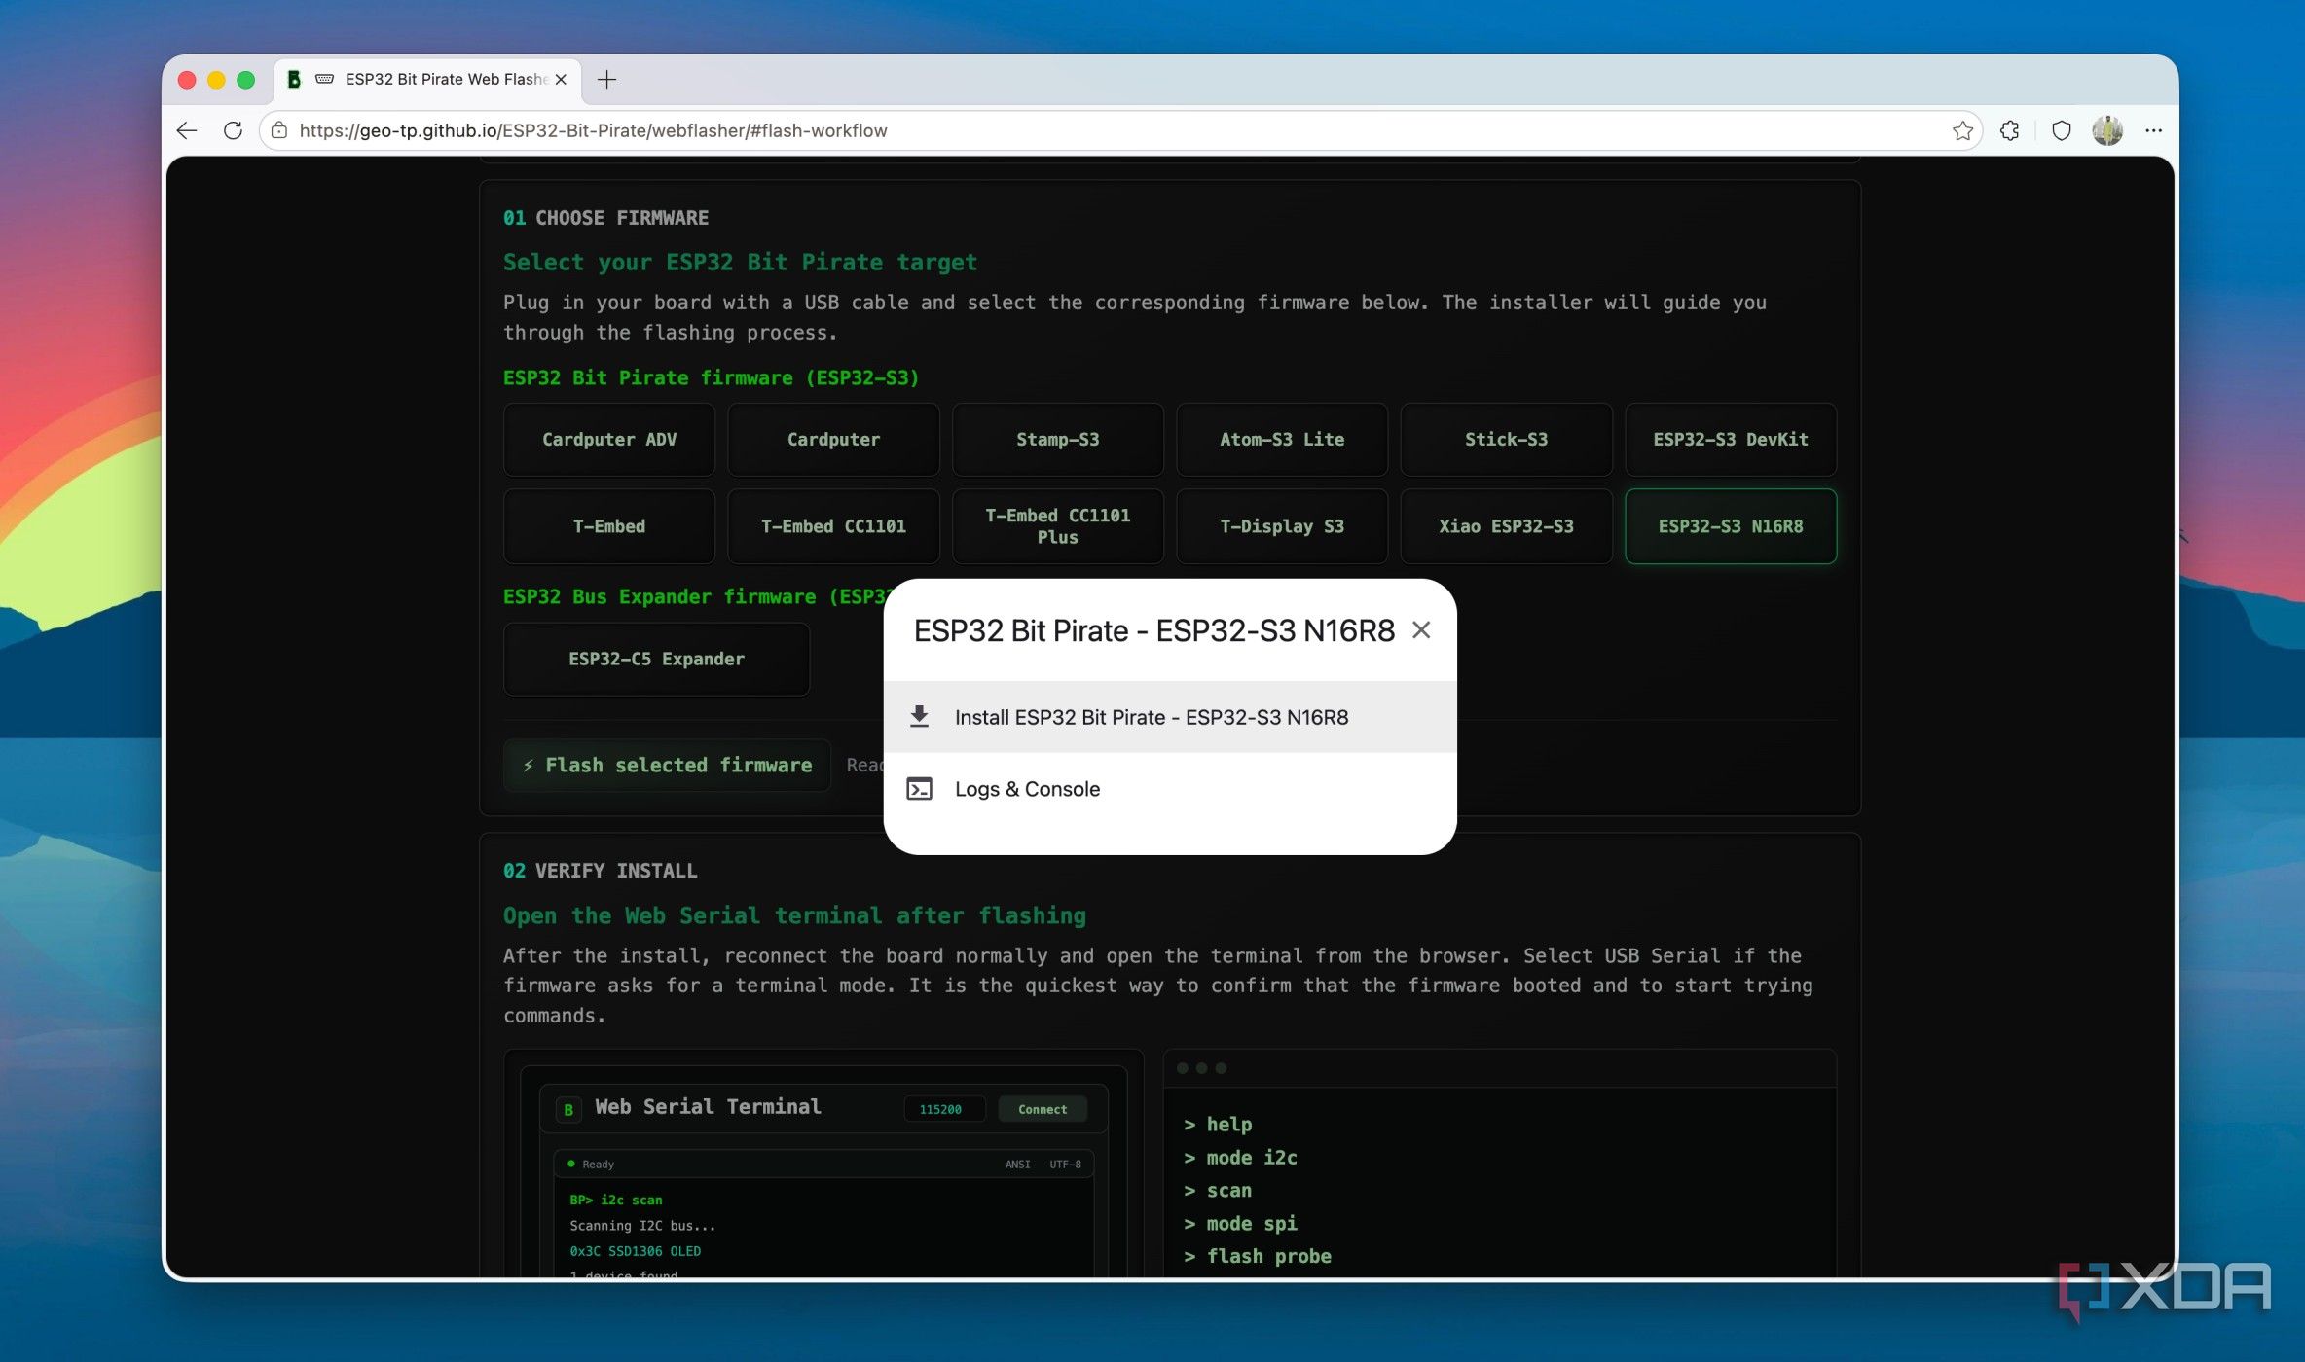Bookmark page with the star icon
This screenshot has width=2305, height=1362.
(x=1962, y=130)
